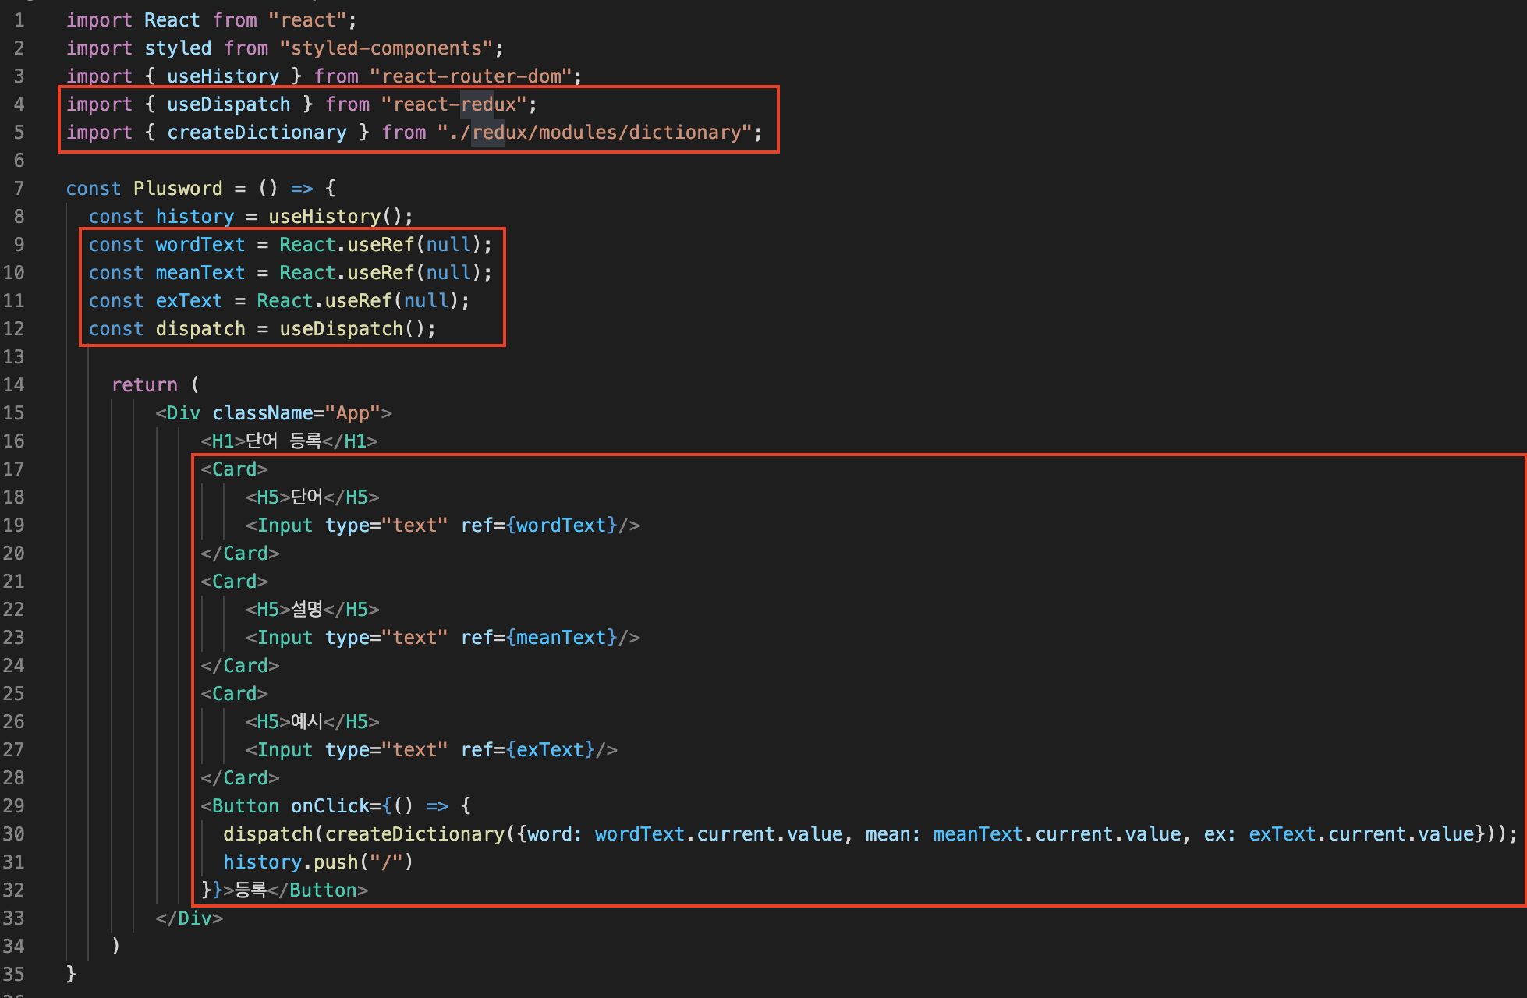1527x998 pixels.
Task: Click the wordText variable declaration
Action: (200, 245)
